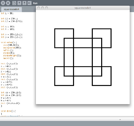Image resolution: width=134 pixels, height=126 pixels.
Task: Save the sketch with the down-arrow icon
Action: [x=24, y=3]
